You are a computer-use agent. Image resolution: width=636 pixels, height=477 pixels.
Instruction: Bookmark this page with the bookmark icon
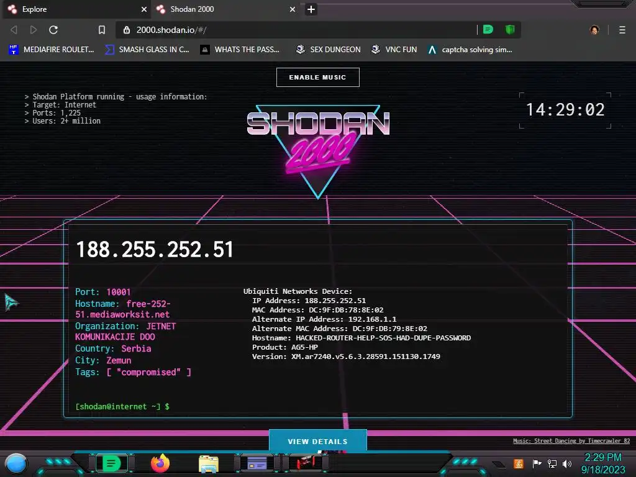(x=102, y=30)
